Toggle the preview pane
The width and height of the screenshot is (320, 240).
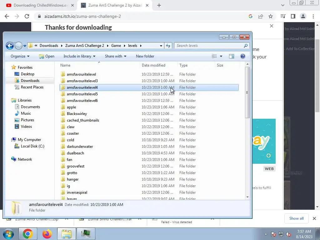click(x=232, y=56)
